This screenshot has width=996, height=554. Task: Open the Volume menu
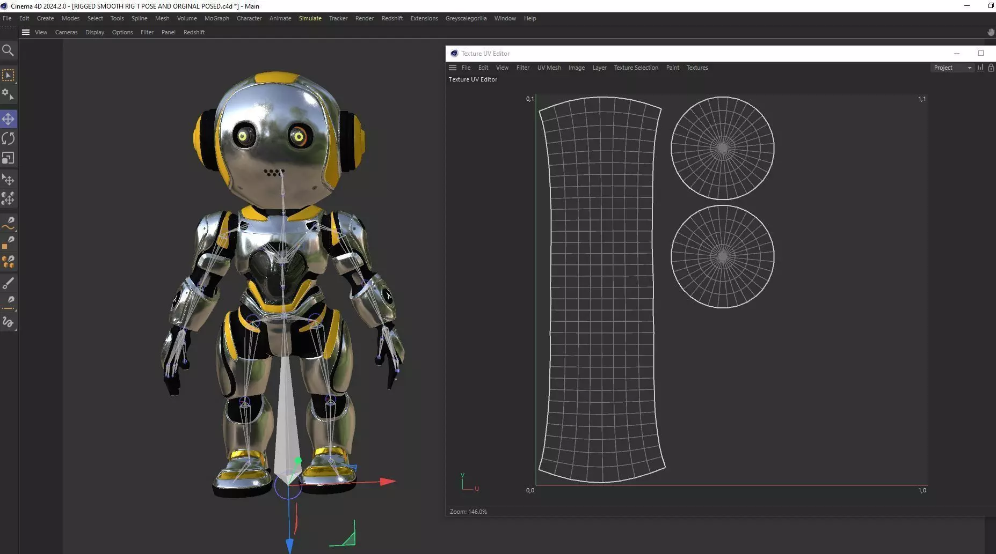[x=187, y=18]
